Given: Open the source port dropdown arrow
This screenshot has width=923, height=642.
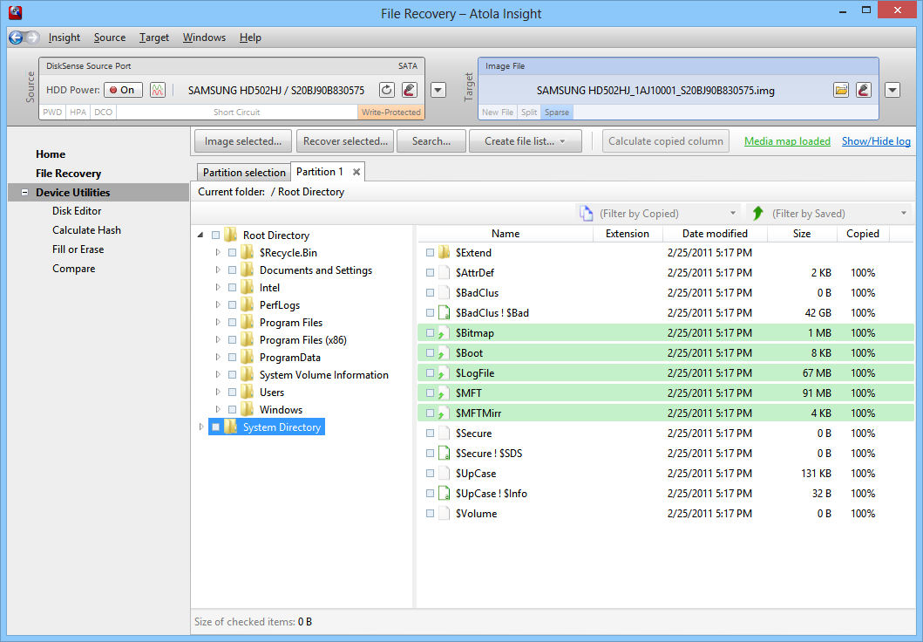Looking at the screenshot, I should (x=438, y=90).
